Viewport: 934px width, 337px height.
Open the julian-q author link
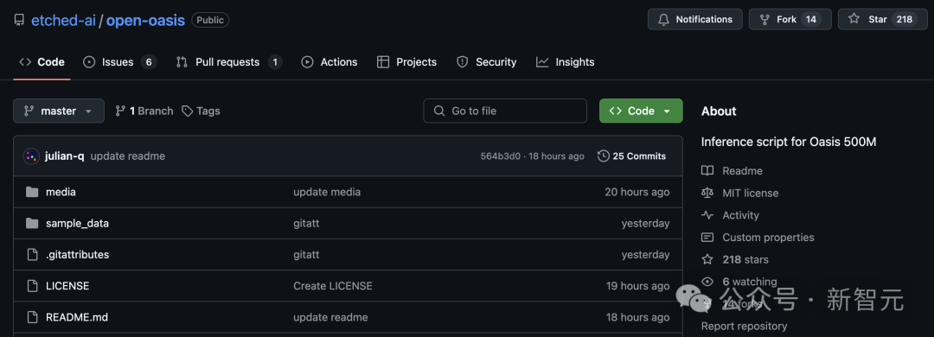pos(64,156)
